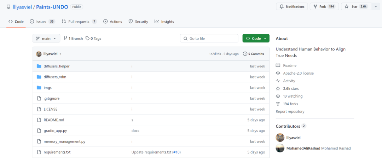Open contributor MohamedAliRashad profile
Viewport: 382px width, 158px height.
point(303,148)
